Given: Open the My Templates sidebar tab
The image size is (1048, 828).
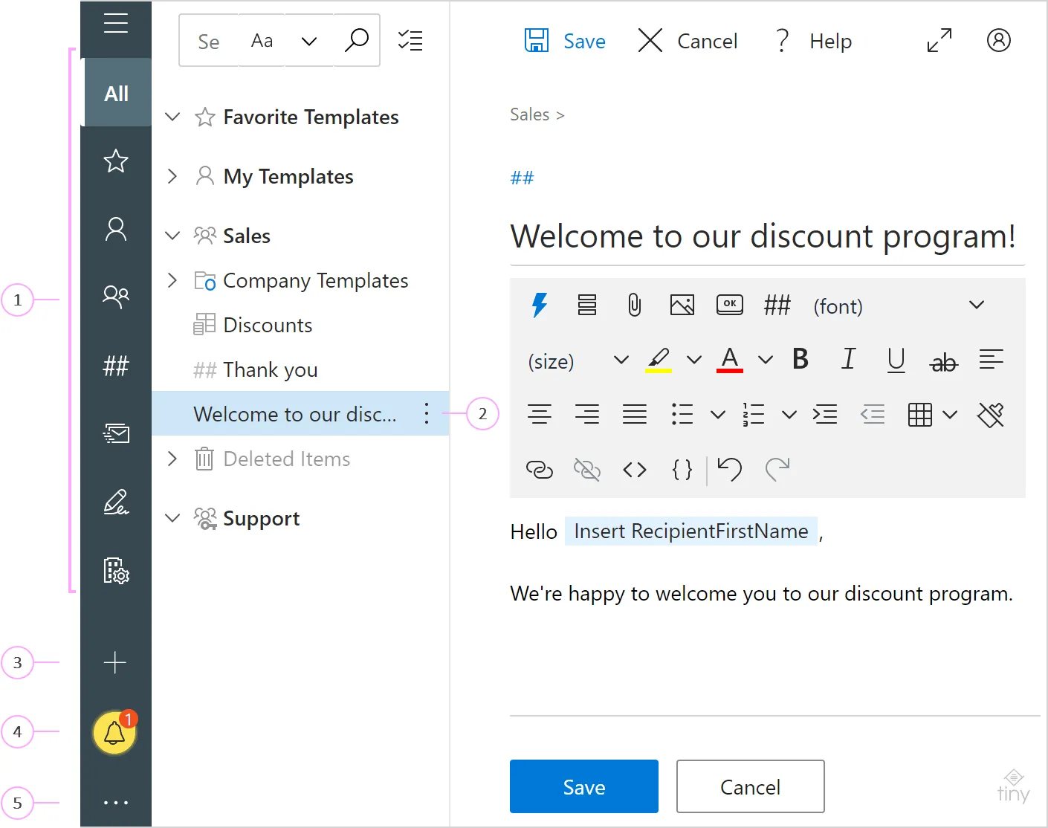Looking at the screenshot, I should click(116, 229).
